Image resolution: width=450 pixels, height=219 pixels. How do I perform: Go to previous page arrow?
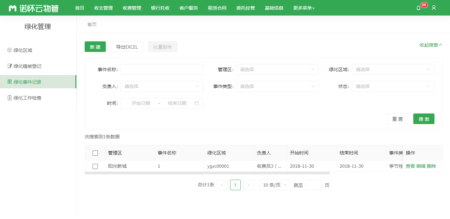pos(222,185)
